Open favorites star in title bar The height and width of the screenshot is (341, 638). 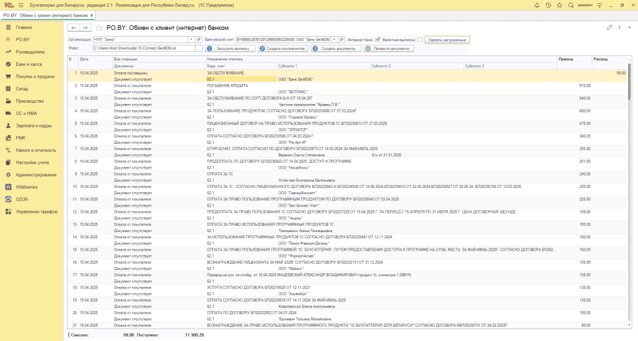pyautogui.click(x=560, y=5)
